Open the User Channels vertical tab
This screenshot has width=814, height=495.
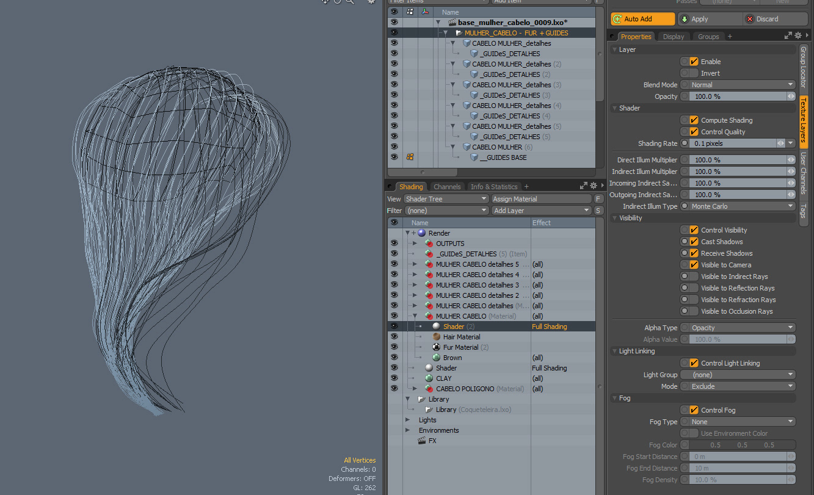pos(804,173)
